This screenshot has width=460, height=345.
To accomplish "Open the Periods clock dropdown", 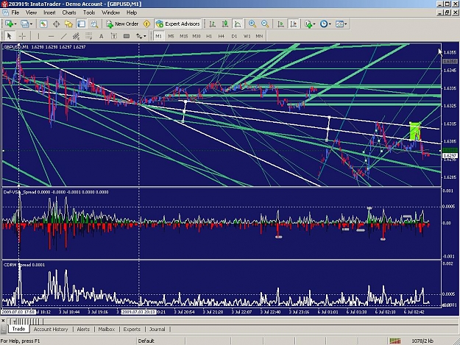I will (325, 24).
